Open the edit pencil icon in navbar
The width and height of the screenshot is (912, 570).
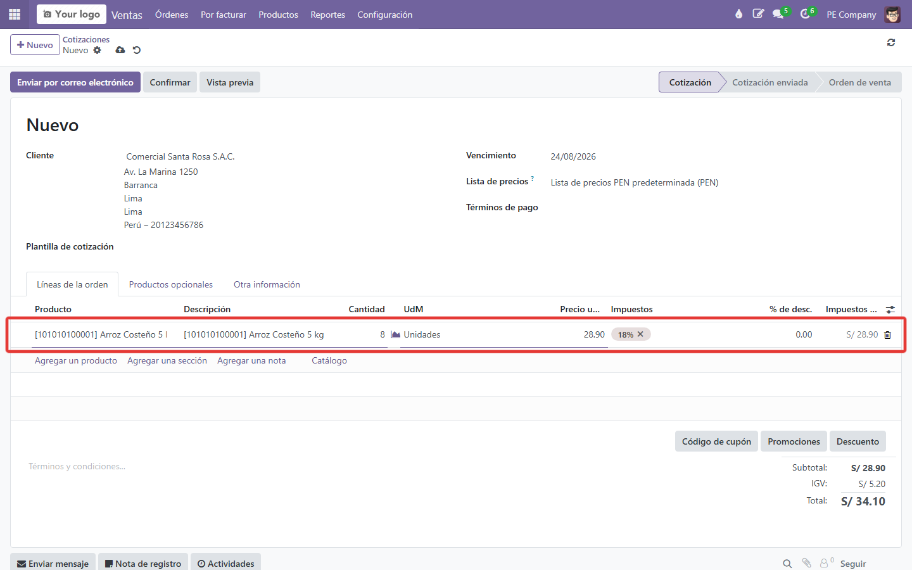click(x=758, y=14)
